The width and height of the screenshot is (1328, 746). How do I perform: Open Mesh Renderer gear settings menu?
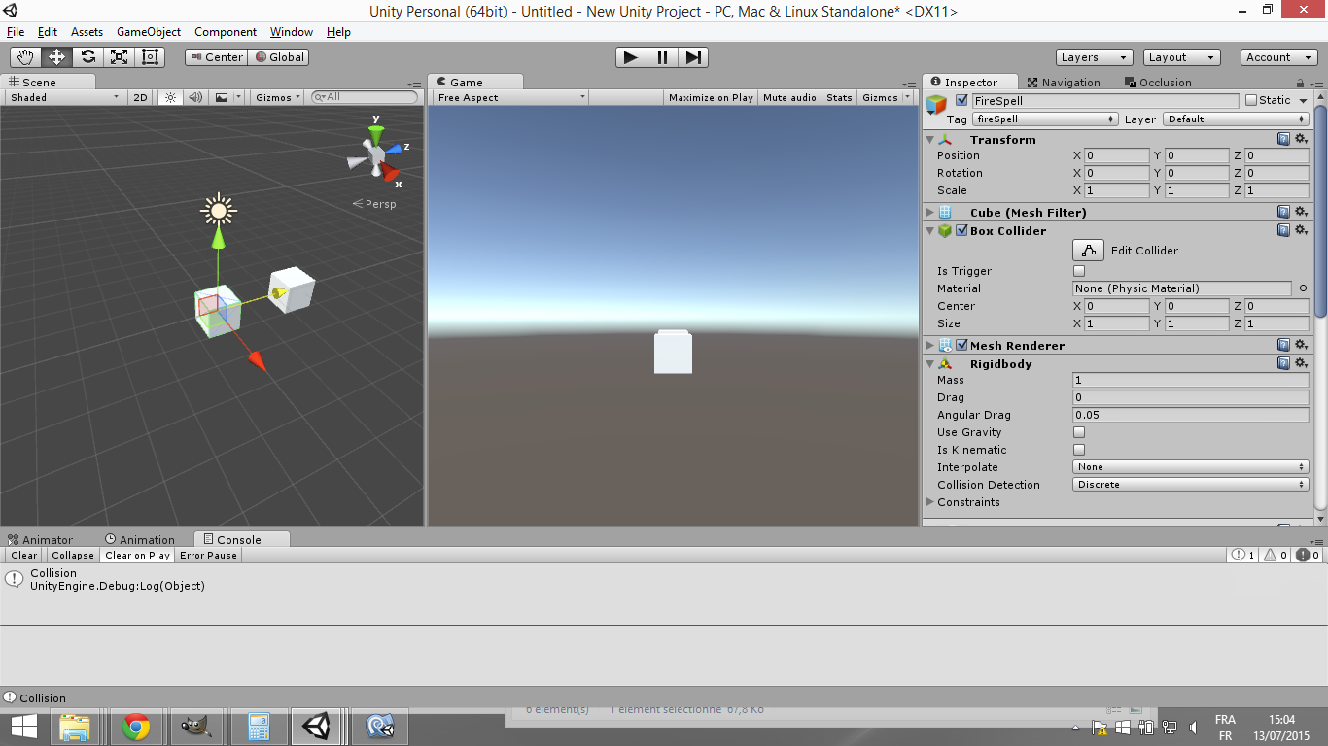point(1301,345)
